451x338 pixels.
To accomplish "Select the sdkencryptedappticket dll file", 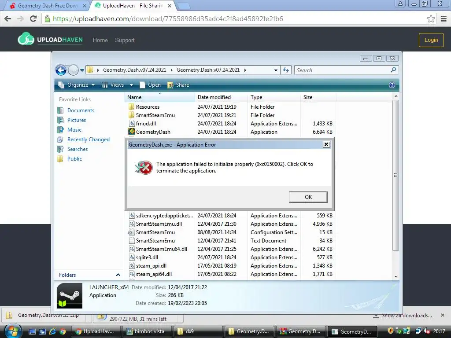I will [x=230, y=216].
